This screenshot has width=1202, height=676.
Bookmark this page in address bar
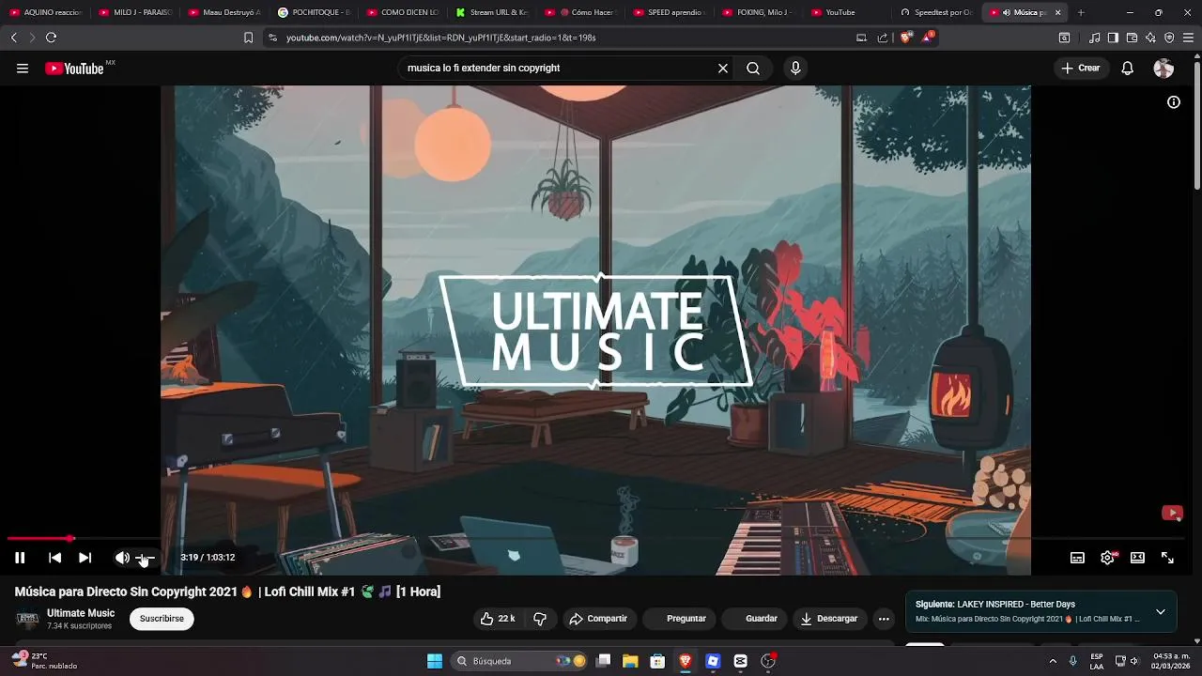248,38
